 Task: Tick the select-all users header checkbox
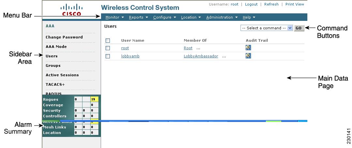tap(108, 41)
